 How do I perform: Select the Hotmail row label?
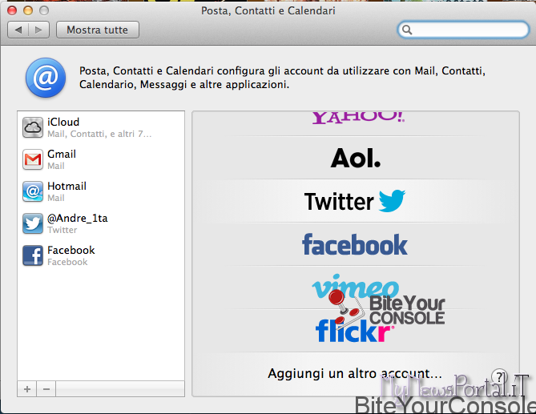click(66, 186)
